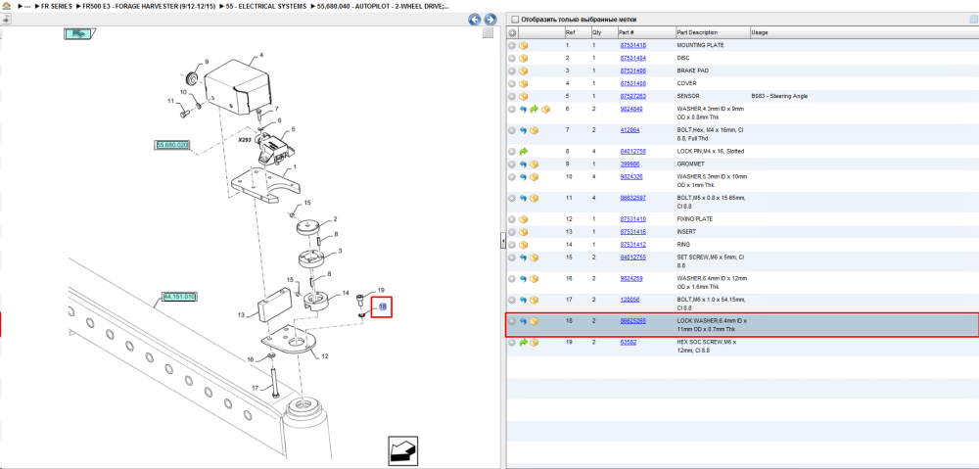
Task: Open the FR SERIES breadcrumb
Action: click(57, 6)
